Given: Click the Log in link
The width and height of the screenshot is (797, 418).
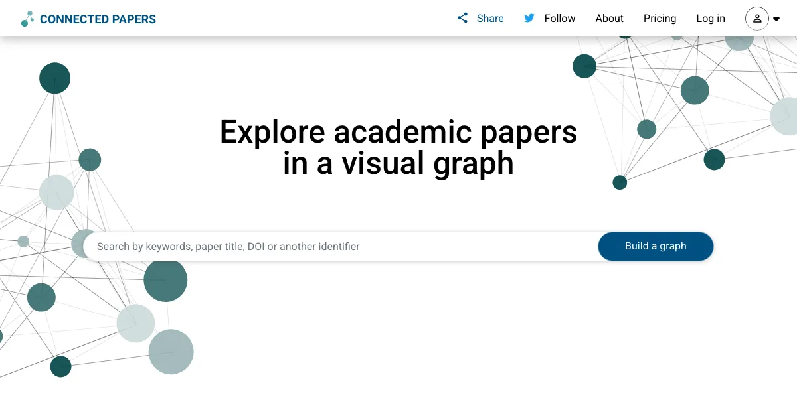Looking at the screenshot, I should pos(711,19).
